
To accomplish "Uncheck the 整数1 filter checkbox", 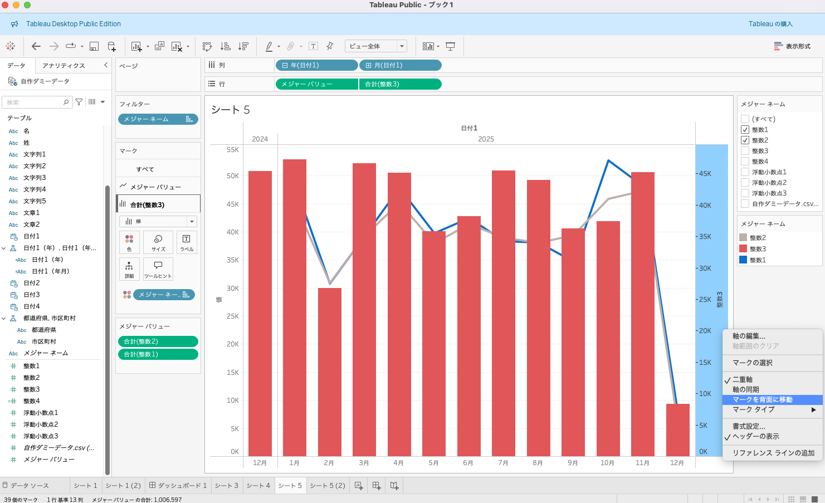I will click(x=745, y=130).
